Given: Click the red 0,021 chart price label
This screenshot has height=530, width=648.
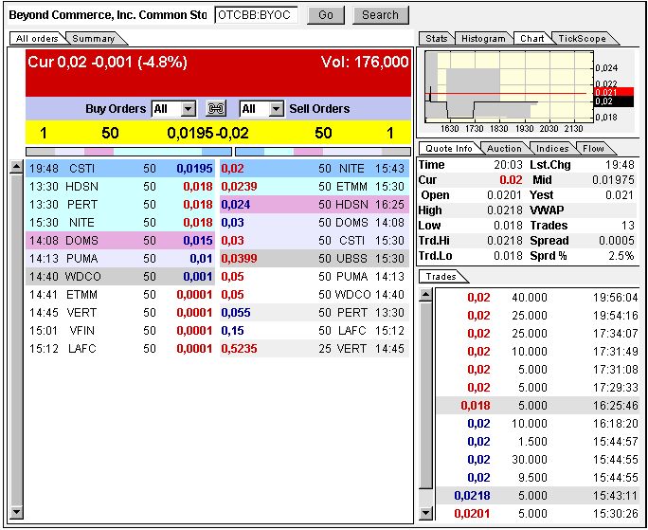Looking at the screenshot, I should pyautogui.click(x=613, y=92).
